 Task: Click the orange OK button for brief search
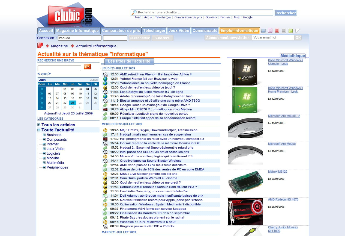87,67
